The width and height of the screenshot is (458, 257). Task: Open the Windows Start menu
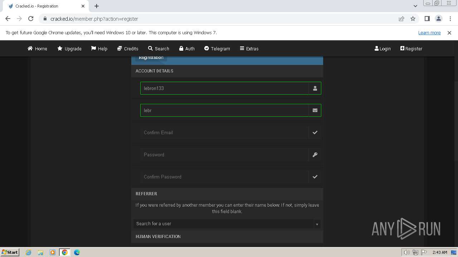pos(10,252)
